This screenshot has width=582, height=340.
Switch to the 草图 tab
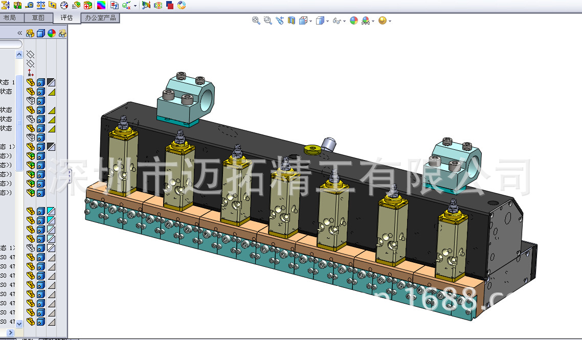38,17
